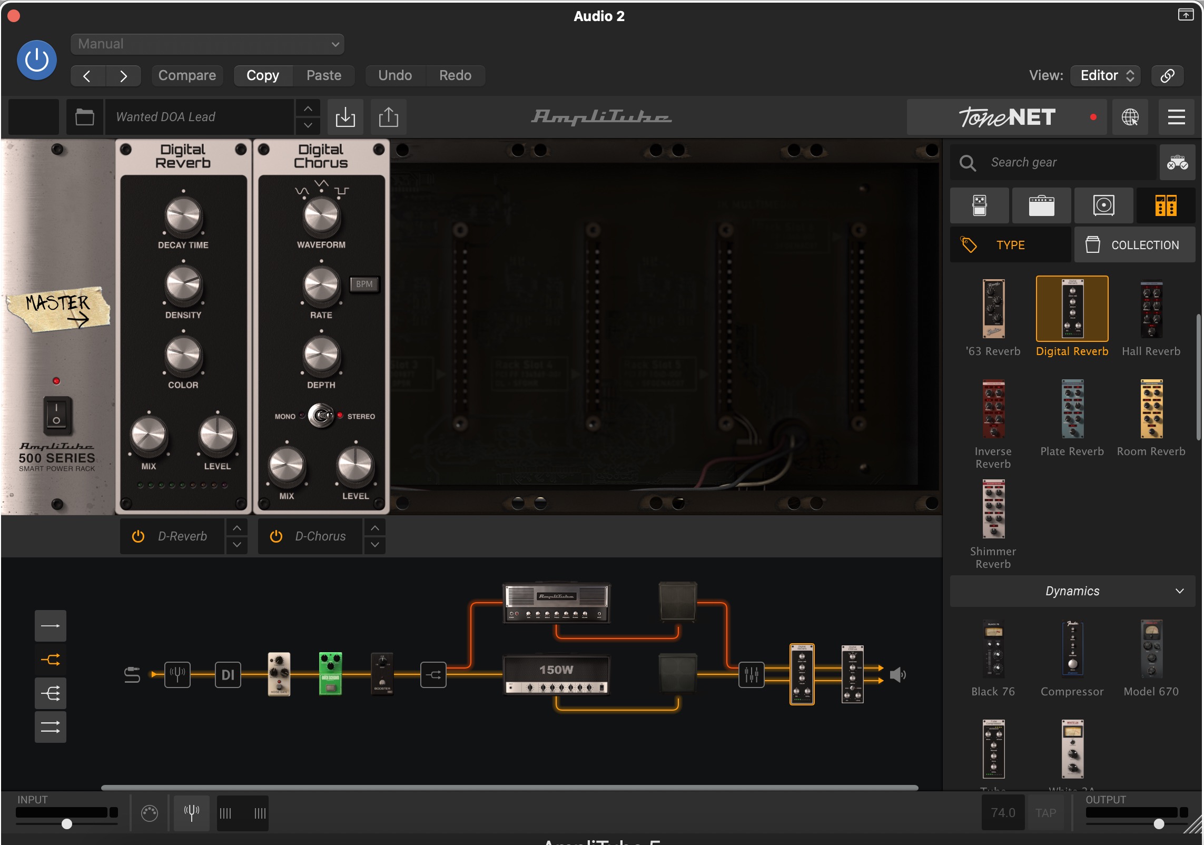This screenshot has height=845, width=1204.
Task: Select the 150W amp in chain
Action: tap(557, 675)
